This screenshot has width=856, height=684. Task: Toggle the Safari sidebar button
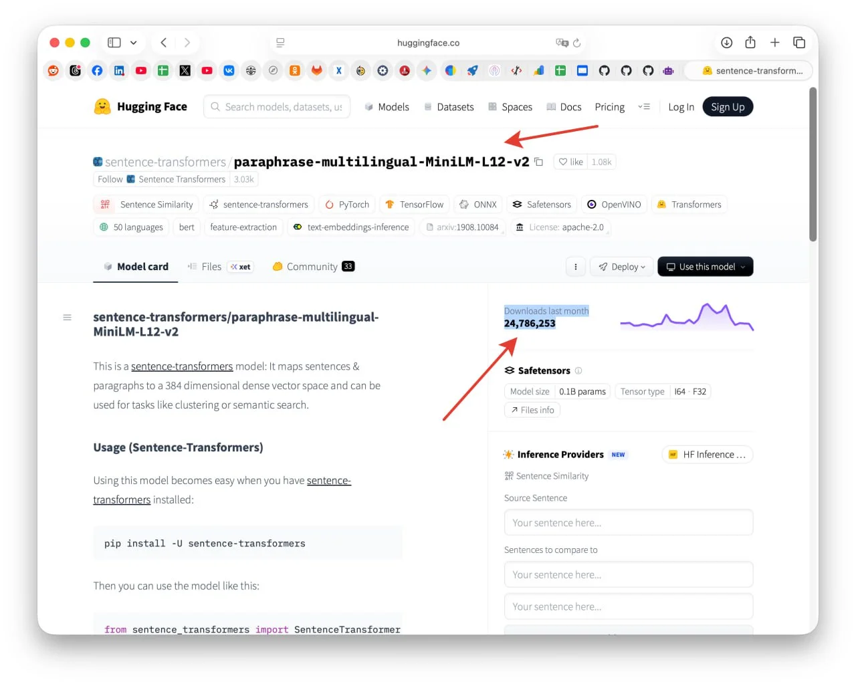pos(114,43)
